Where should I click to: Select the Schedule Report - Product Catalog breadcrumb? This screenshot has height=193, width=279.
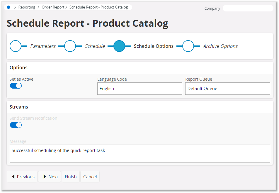coord(99,7)
